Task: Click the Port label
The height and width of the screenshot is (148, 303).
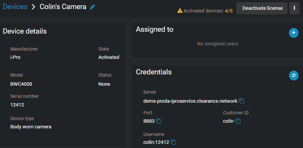Action: click(148, 113)
